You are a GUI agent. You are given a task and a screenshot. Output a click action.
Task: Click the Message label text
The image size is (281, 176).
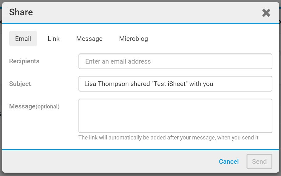[x=22, y=106]
